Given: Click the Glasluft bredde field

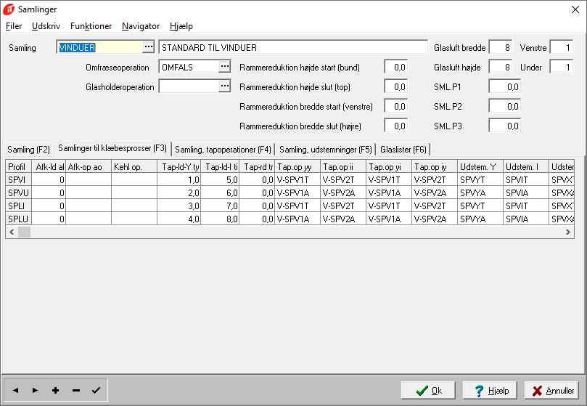Looking at the screenshot, I should tap(501, 47).
